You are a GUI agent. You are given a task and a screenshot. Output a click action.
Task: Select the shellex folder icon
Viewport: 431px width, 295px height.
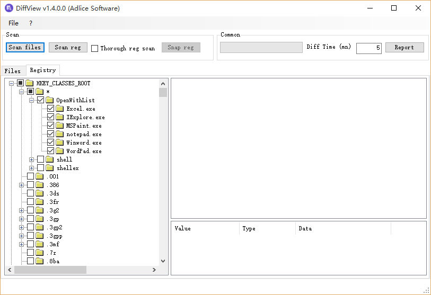pos(49,168)
